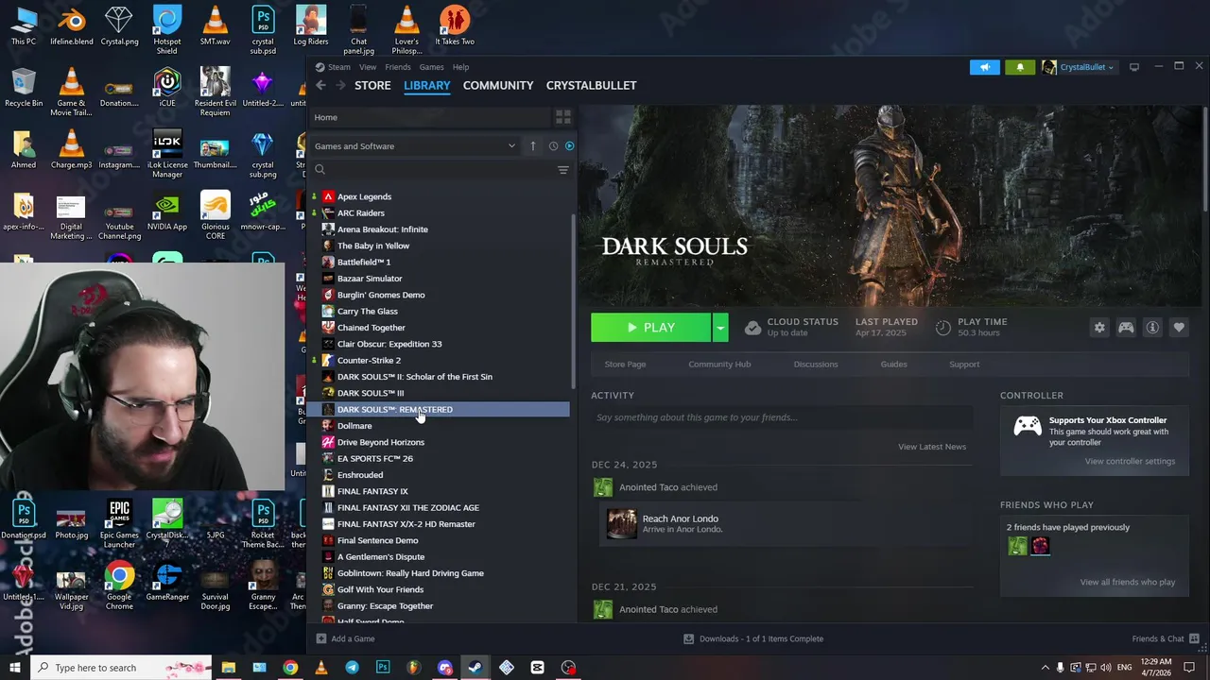The image size is (1210, 680).
Task: Select Clair Obscur: Expedition 33
Action: coord(389,344)
